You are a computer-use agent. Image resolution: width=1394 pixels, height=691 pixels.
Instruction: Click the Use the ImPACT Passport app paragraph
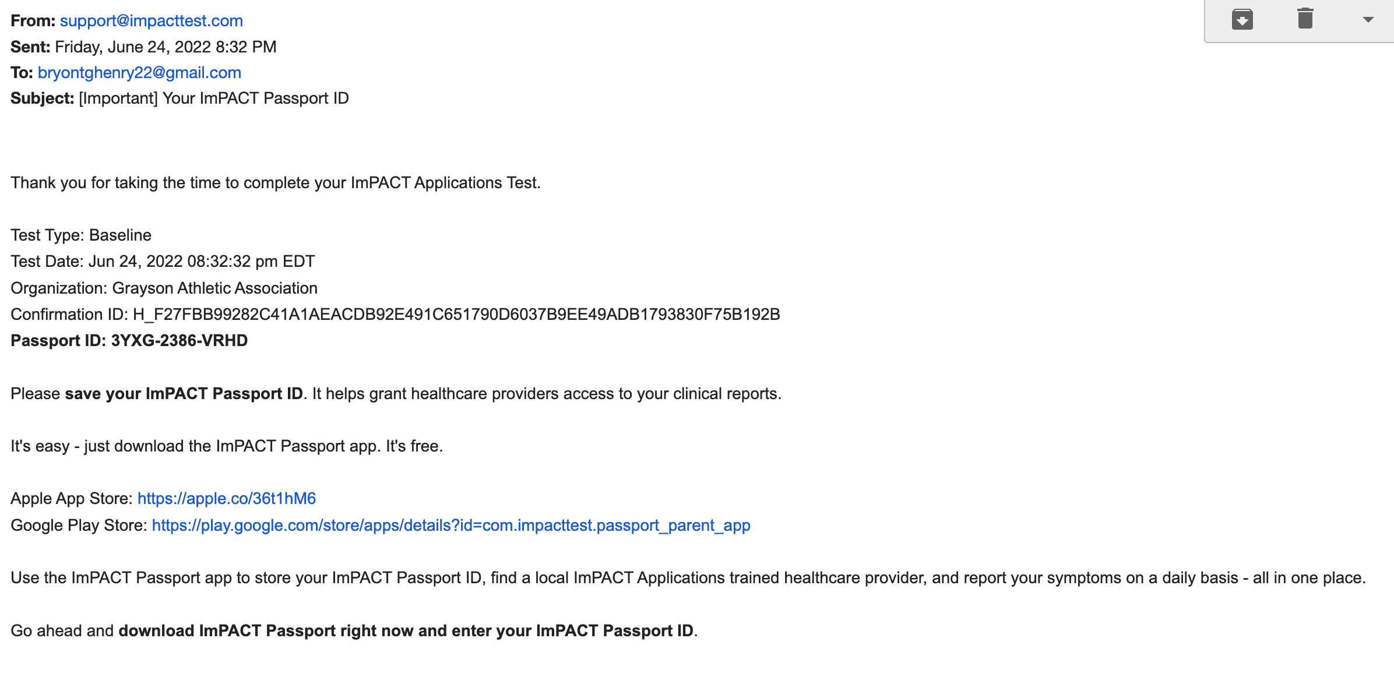coord(688,577)
